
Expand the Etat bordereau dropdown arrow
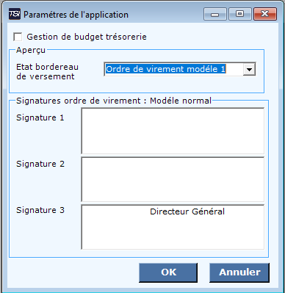[x=249, y=69]
